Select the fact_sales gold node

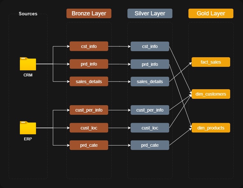click(x=211, y=62)
